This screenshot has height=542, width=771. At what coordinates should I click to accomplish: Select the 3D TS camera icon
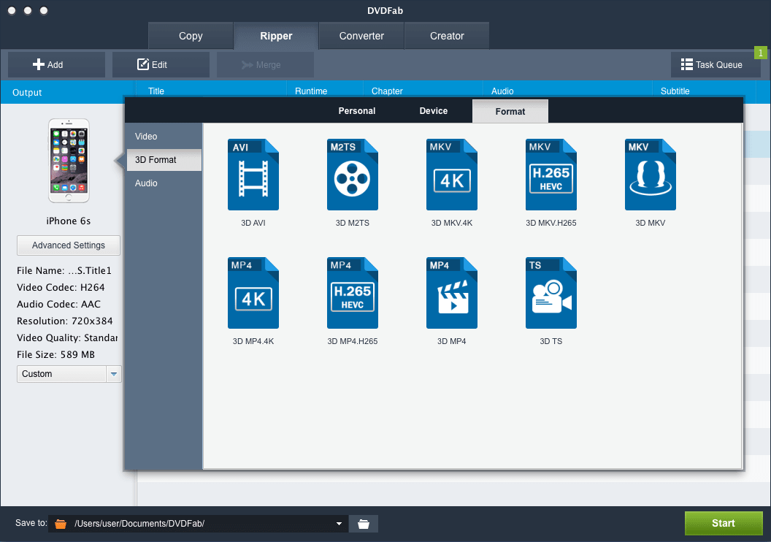tap(551, 293)
